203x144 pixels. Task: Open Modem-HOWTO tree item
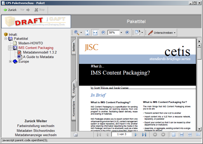point(30,43)
